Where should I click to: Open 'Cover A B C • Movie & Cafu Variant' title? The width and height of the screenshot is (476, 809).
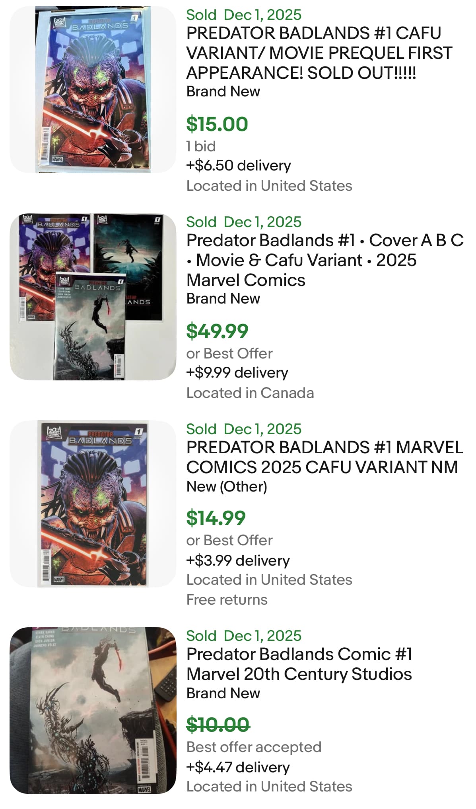click(x=324, y=260)
